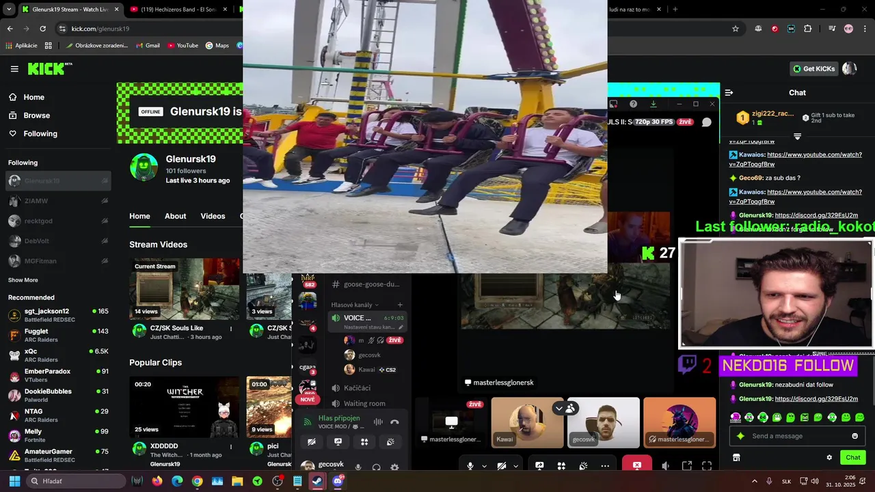875x492 pixels.
Task: Open camera options dropdown arrow
Action: (515, 466)
